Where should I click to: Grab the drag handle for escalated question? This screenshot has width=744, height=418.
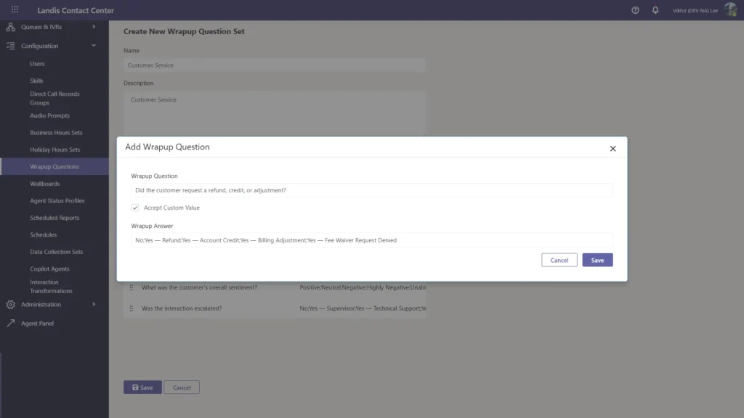point(132,308)
